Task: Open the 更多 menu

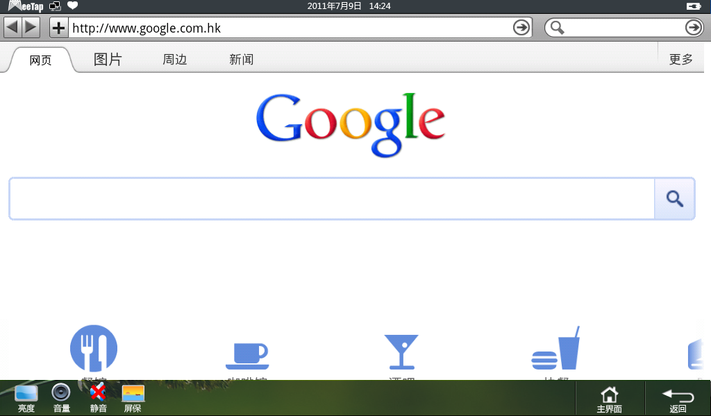Action: [x=681, y=60]
